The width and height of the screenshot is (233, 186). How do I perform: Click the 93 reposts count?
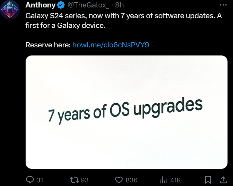pos(85,180)
